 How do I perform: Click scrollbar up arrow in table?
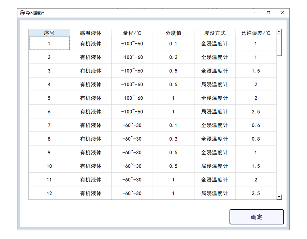[x=279, y=32]
